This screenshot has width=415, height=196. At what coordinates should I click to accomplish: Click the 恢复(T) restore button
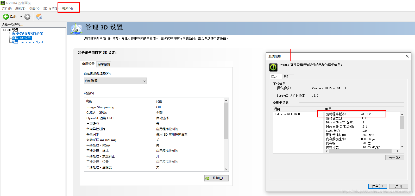click(216, 178)
